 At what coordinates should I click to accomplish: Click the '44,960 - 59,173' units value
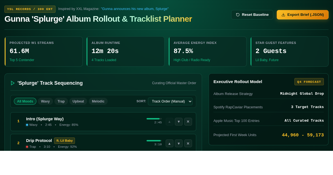point(303,135)
